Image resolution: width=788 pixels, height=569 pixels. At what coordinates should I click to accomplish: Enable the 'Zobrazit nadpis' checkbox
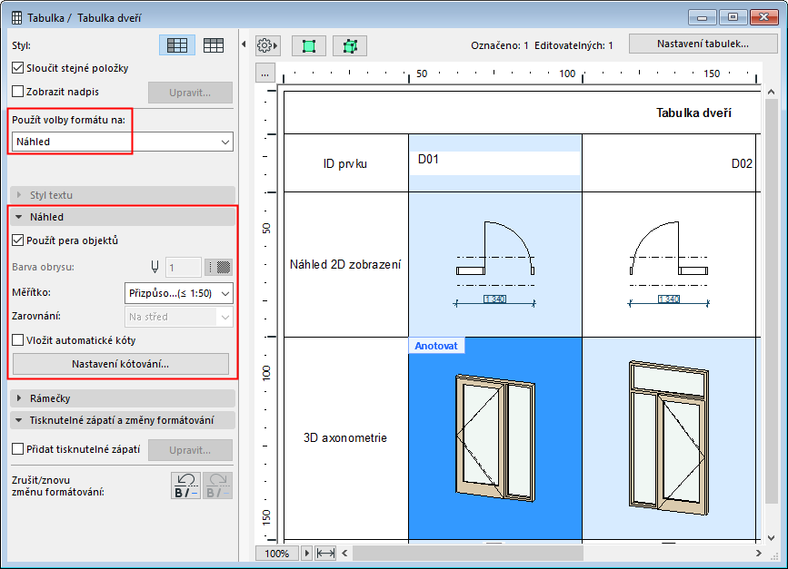(x=18, y=91)
